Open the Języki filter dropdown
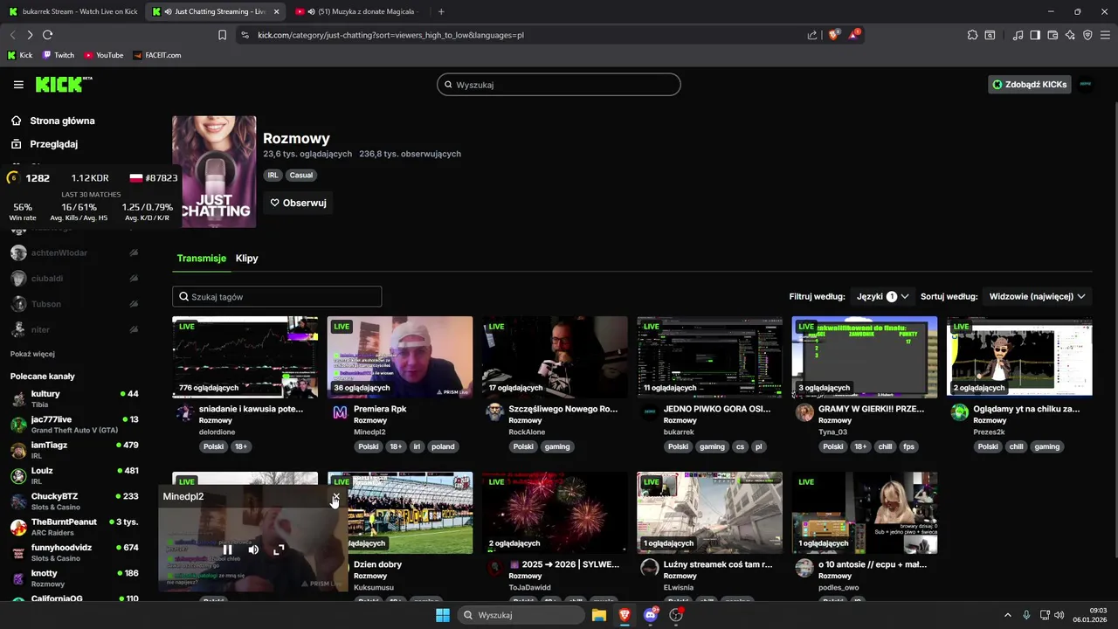 (x=882, y=296)
